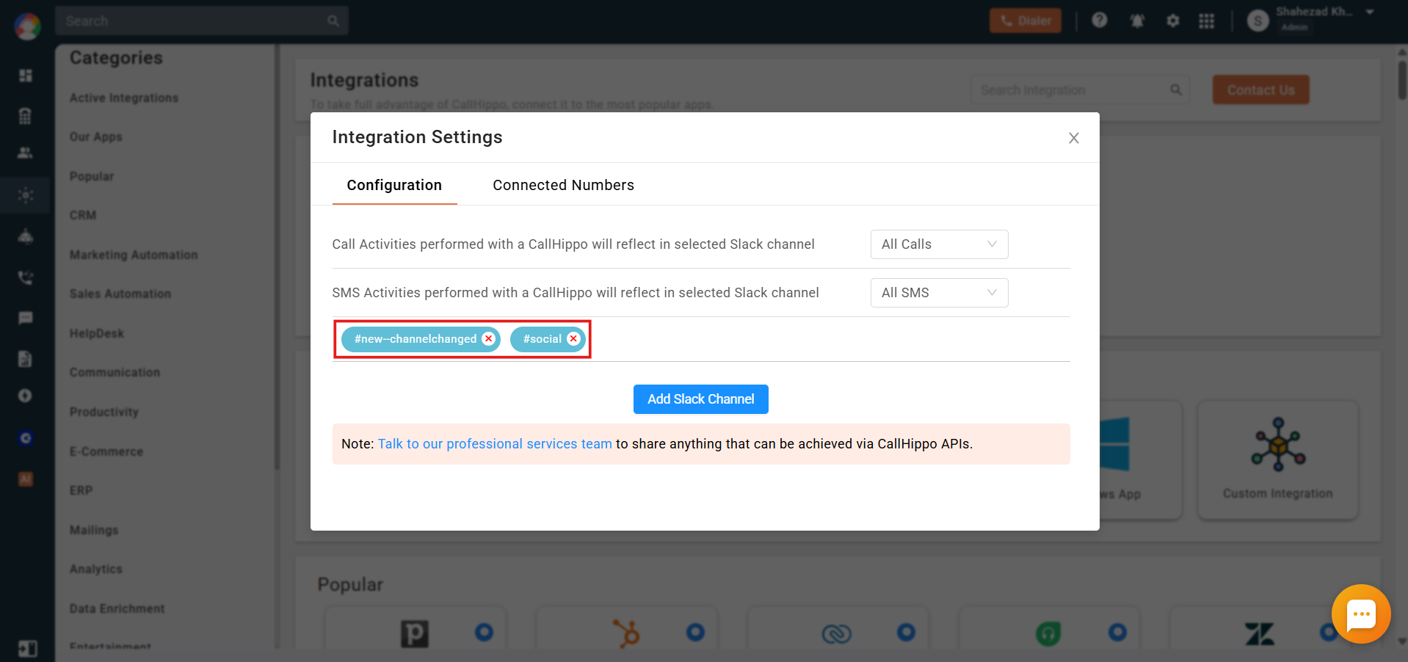Open Talk to our professional services team link
The width and height of the screenshot is (1408, 662).
pos(495,444)
